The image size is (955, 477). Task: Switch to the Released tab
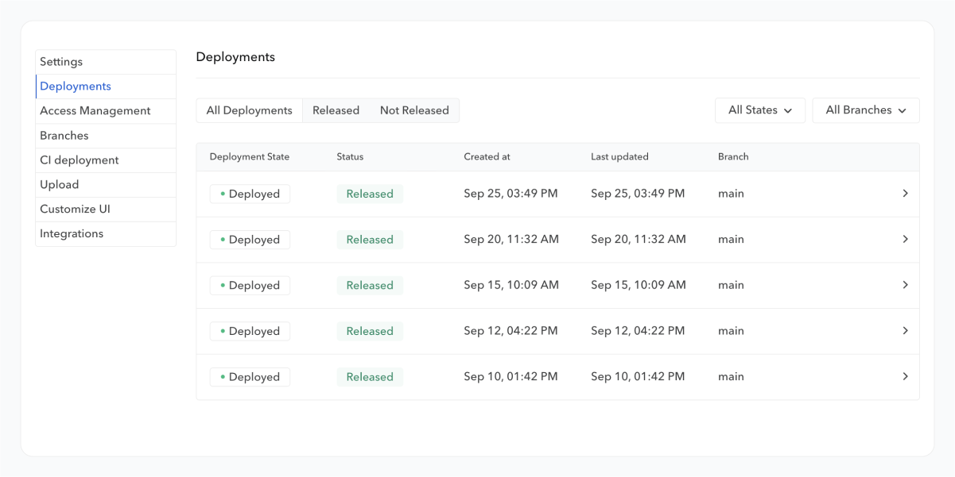click(x=336, y=110)
